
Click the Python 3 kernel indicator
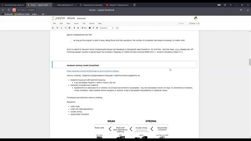195,23
